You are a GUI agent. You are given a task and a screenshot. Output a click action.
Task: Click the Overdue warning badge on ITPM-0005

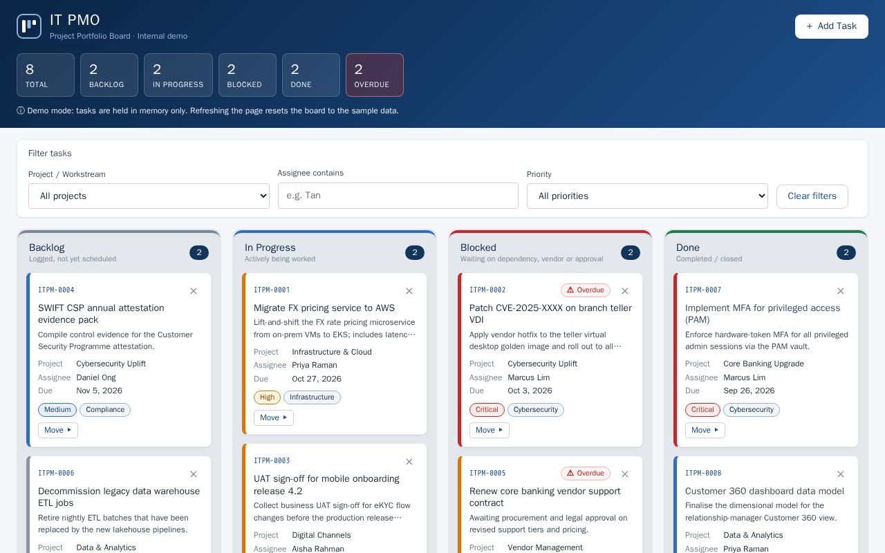[x=586, y=474]
